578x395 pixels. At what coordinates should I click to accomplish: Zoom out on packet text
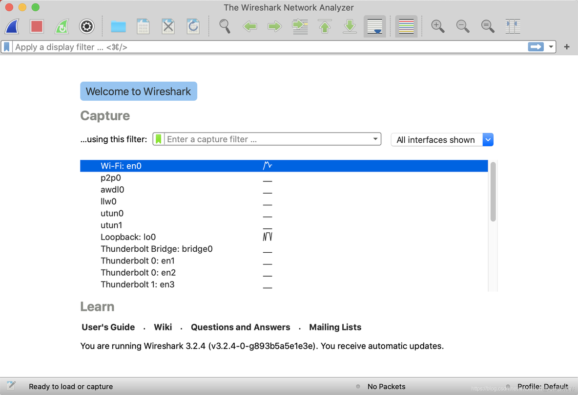[463, 26]
